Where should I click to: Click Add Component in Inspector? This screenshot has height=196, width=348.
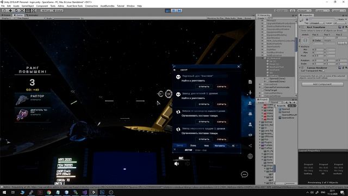point(322,84)
